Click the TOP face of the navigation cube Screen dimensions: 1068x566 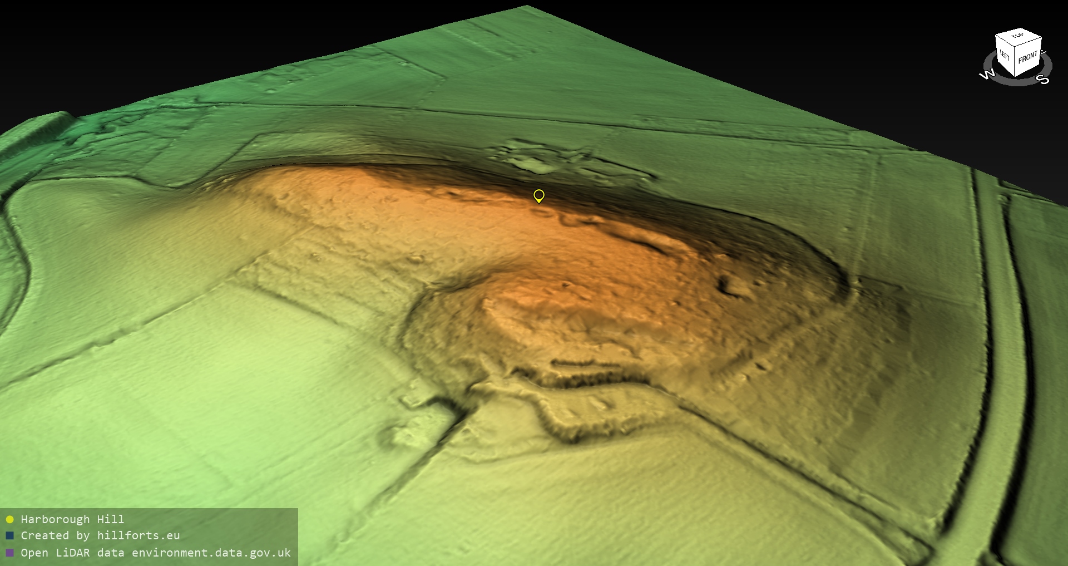click(1018, 37)
